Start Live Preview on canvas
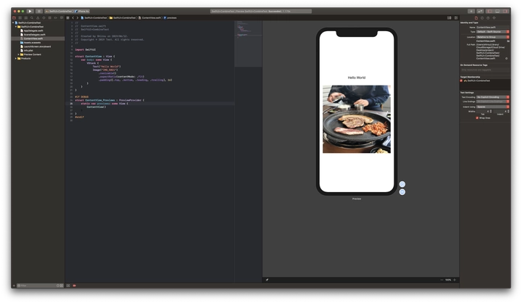The image size is (522, 303). 402,184
